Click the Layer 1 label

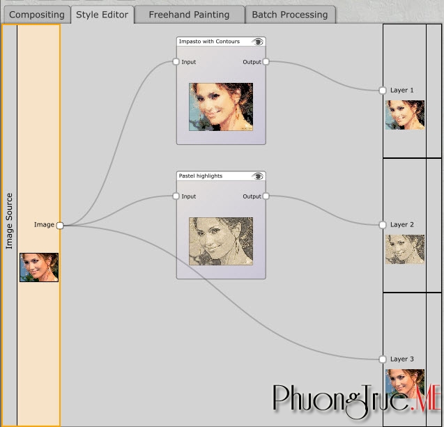pos(401,91)
